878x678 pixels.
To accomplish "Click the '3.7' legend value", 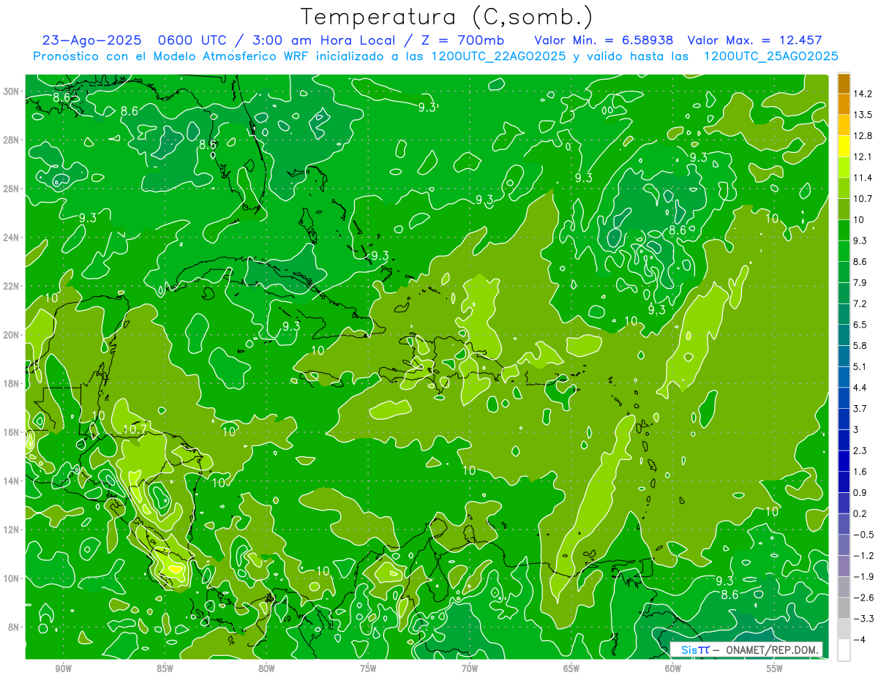I will (860, 408).
